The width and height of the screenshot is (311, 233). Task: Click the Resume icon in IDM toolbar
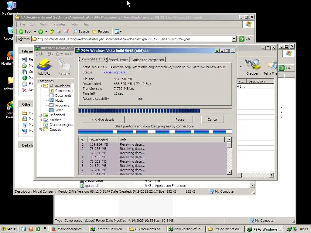pos(64,67)
